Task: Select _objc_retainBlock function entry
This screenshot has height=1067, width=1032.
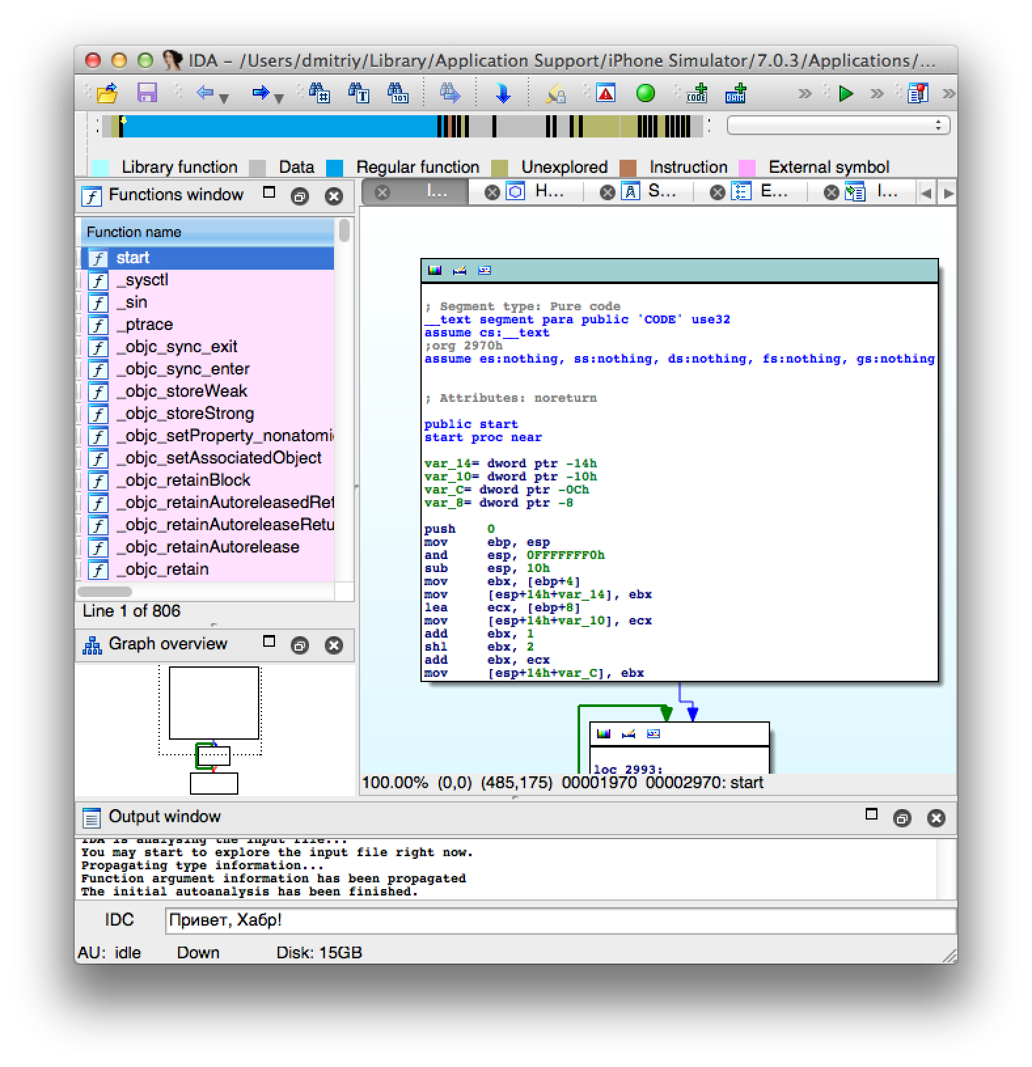Action: click(x=183, y=480)
